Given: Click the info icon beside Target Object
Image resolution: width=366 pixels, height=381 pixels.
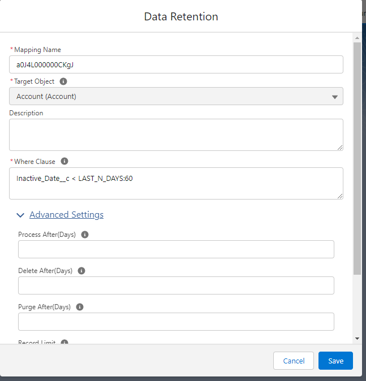Looking at the screenshot, I should tap(63, 81).
